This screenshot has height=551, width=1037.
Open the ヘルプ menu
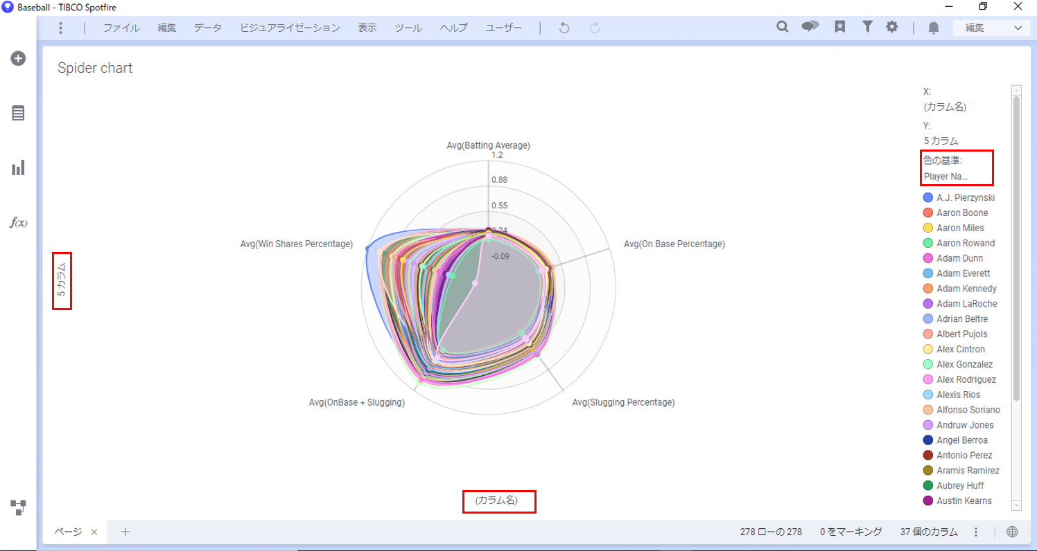tap(454, 28)
